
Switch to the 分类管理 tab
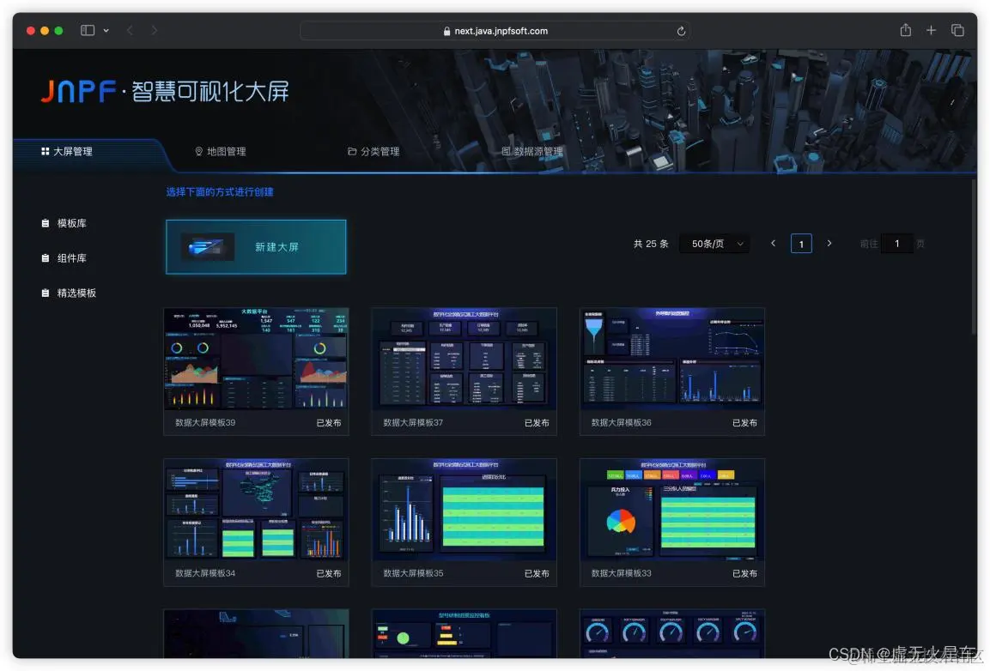tap(374, 152)
